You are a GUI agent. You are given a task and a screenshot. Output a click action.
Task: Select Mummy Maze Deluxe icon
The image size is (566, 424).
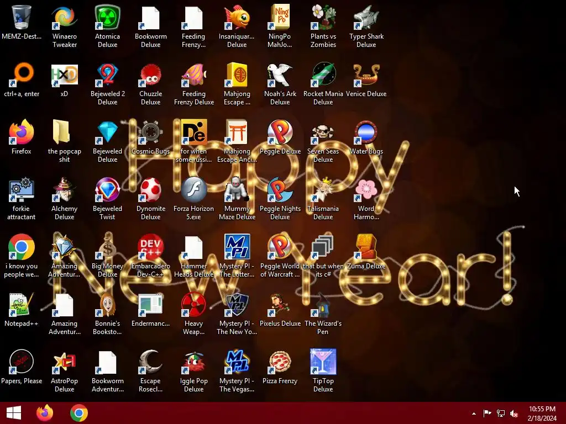(237, 189)
